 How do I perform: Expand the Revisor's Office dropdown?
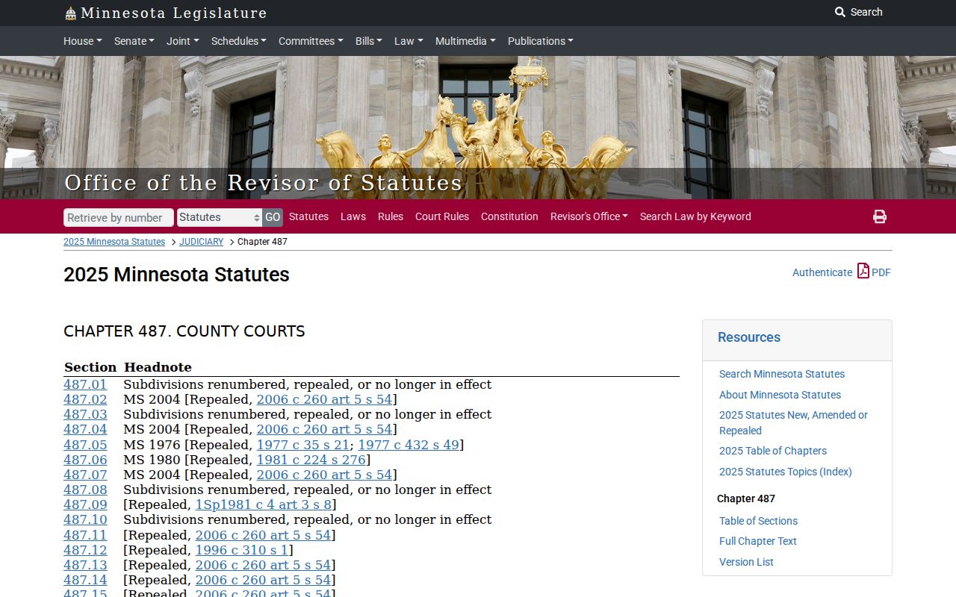589,216
